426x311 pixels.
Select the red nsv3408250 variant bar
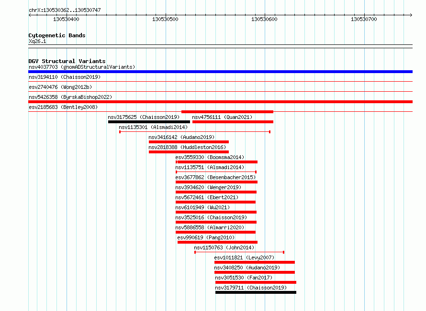pyautogui.click(x=255, y=272)
